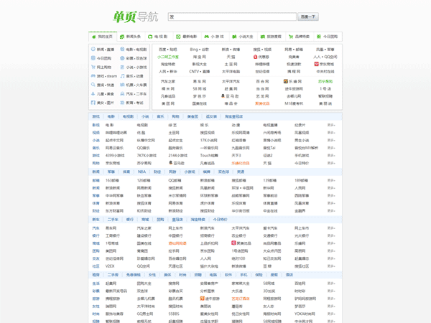The height and width of the screenshot is (323, 431).
Task: Click the TV icon beside 电视剧
Action: click(150, 36)
